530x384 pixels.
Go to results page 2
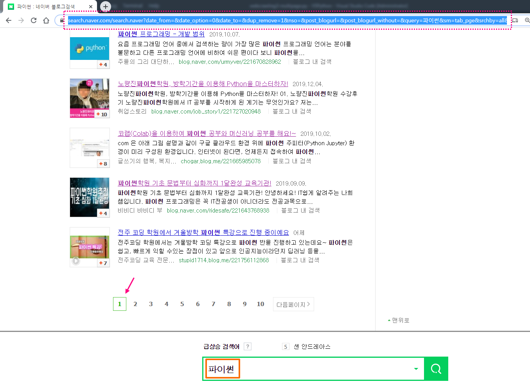pyautogui.click(x=135, y=304)
